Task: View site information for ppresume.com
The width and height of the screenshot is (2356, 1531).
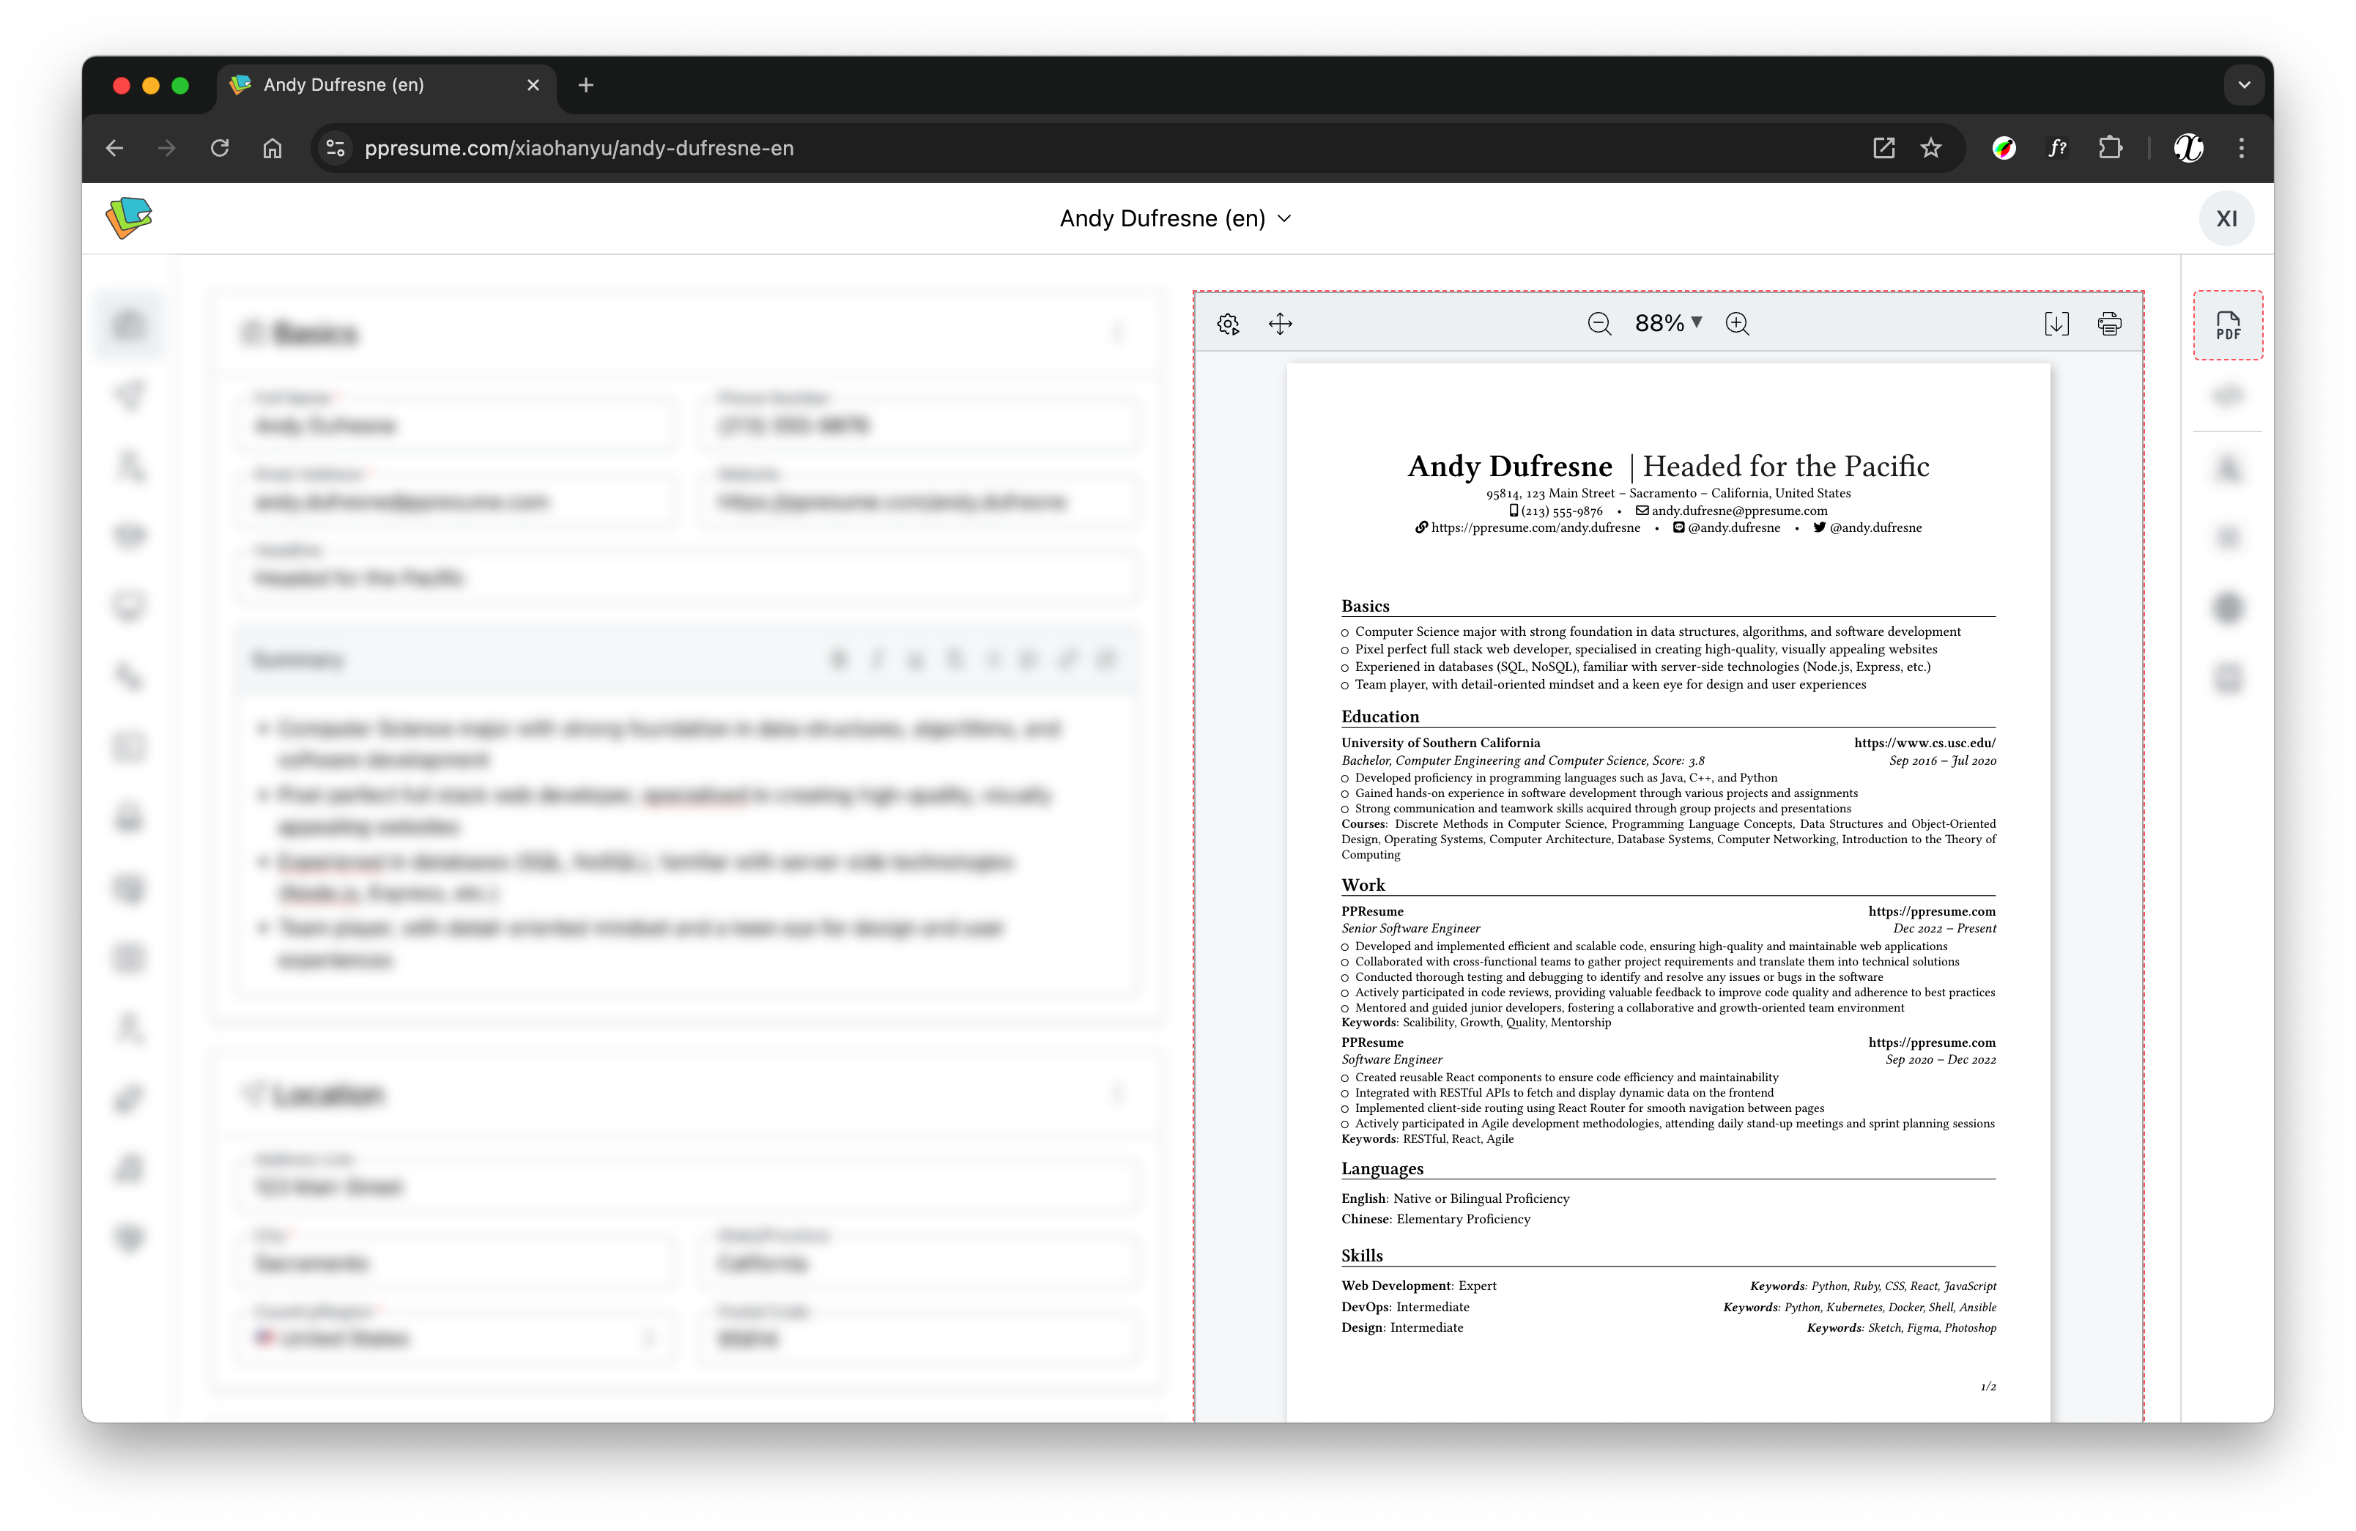Action: pyautogui.click(x=336, y=147)
